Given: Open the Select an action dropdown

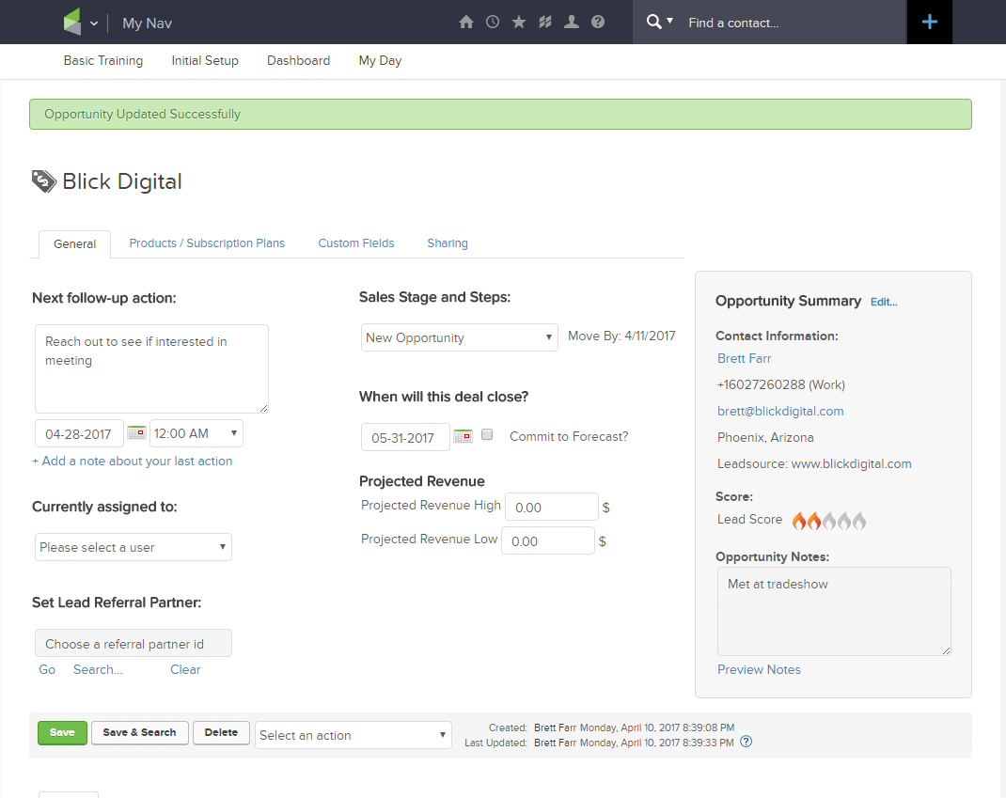Looking at the screenshot, I should [x=354, y=735].
